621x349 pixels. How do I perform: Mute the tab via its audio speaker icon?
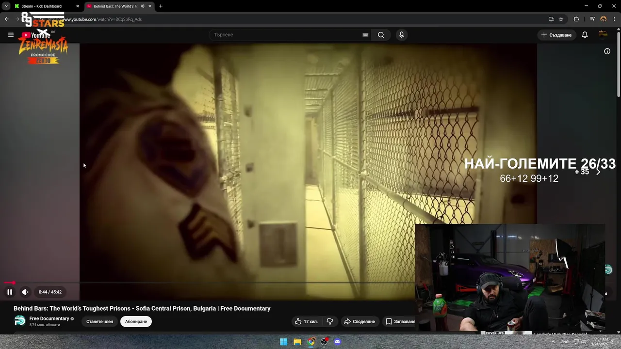(142, 6)
